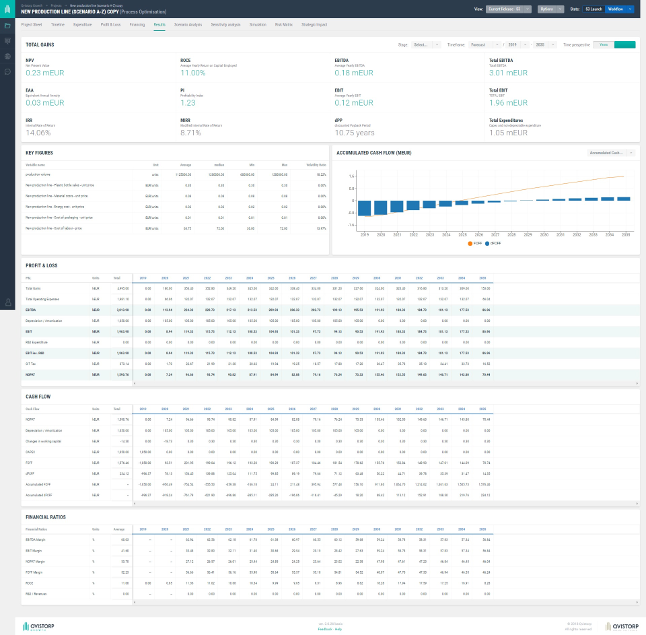Open the Accumulated Cash chart dropdown
This screenshot has height=635, width=646.
click(610, 152)
